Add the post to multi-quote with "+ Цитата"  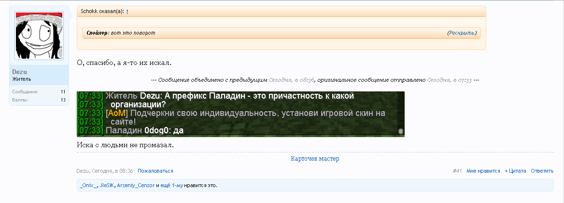click(515, 171)
